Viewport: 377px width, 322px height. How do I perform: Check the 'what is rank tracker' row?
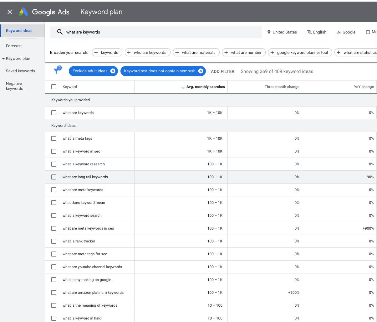point(54,241)
